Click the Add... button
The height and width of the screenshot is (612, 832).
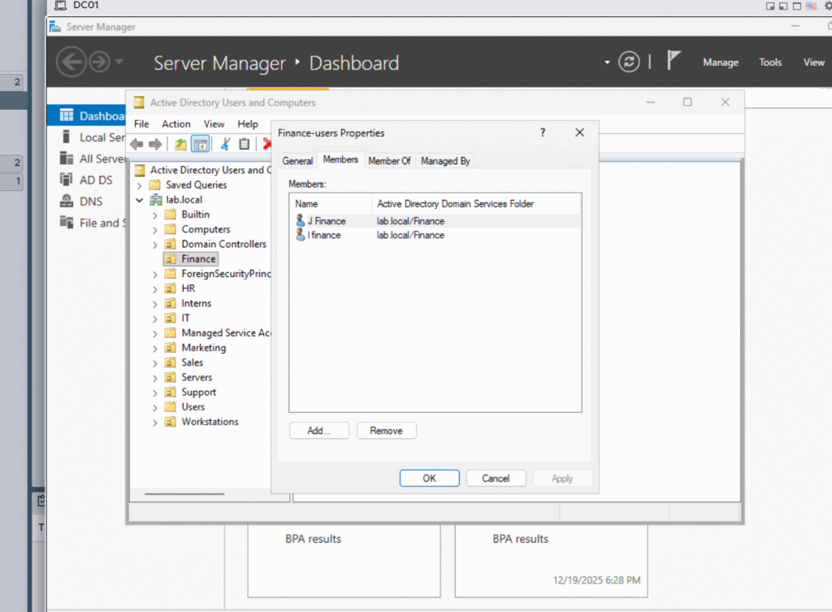(x=318, y=431)
